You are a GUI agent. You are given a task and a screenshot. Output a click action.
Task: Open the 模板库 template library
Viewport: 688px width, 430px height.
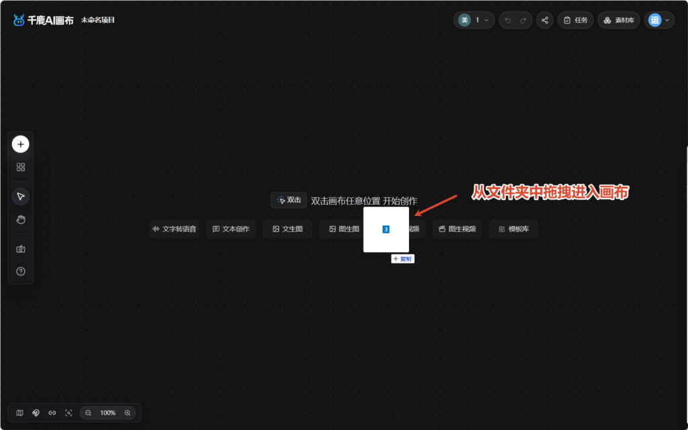pyautogui.click(x=513, y=229)
